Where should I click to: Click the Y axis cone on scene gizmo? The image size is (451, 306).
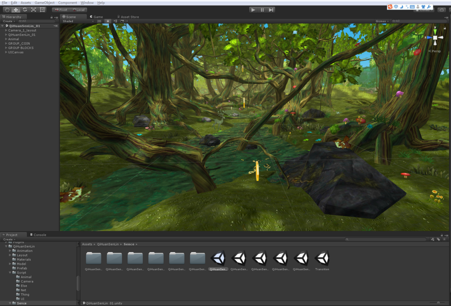pyautogui.click(x=435, y=32)
